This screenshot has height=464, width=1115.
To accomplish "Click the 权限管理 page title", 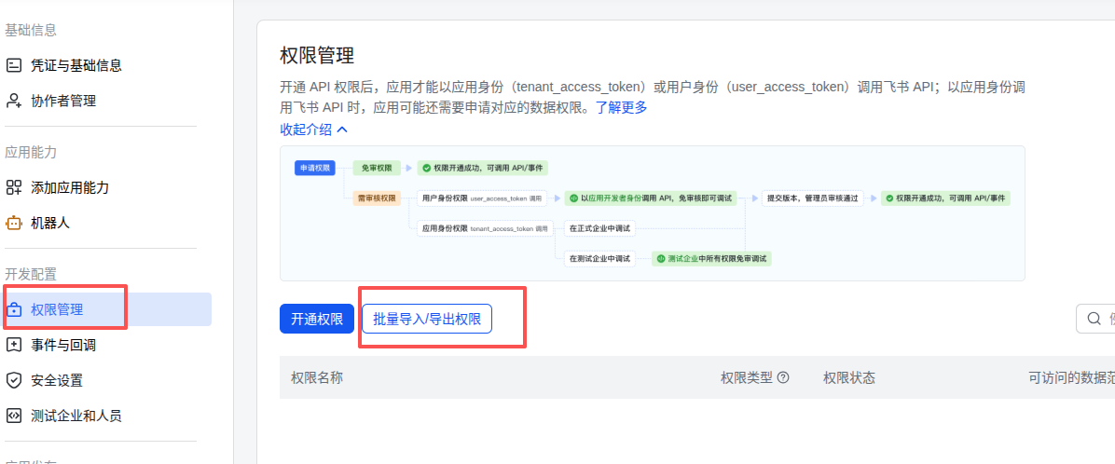I will (317, 55).
